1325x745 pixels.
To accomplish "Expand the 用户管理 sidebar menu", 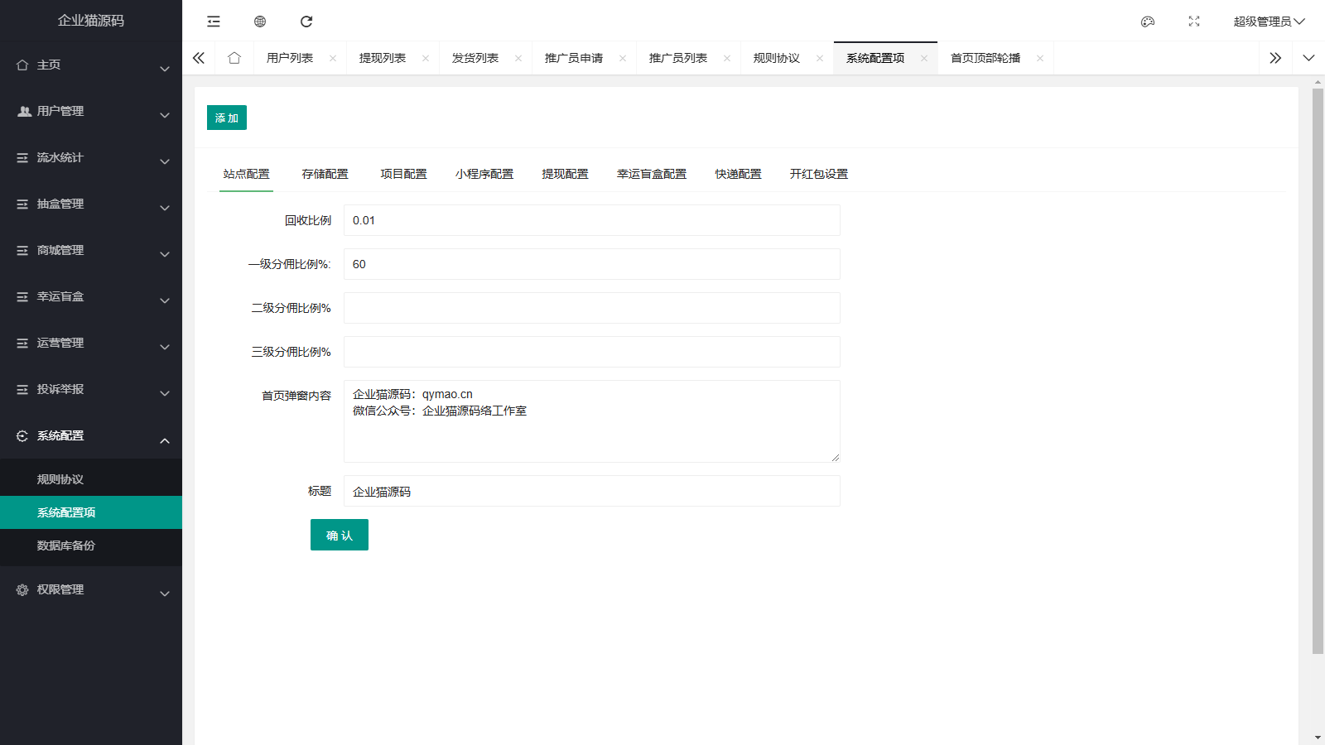I will coord(91,111).
